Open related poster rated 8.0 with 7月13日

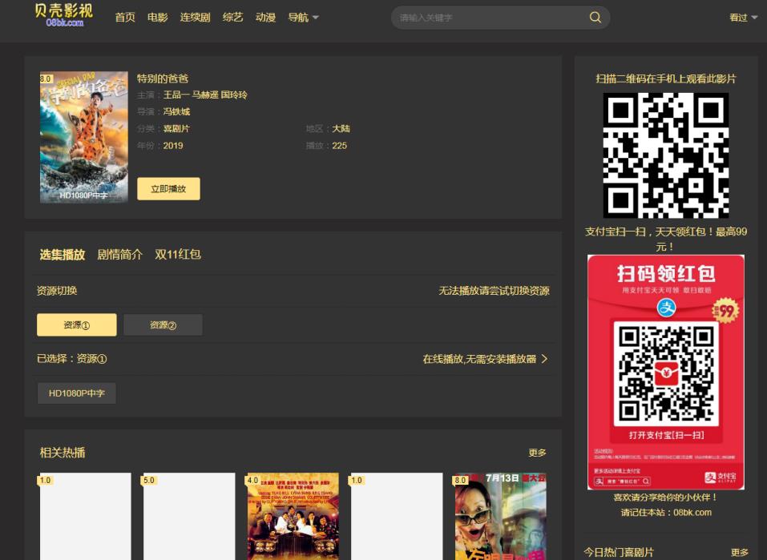pyautogui.click(x=500, y=517)
